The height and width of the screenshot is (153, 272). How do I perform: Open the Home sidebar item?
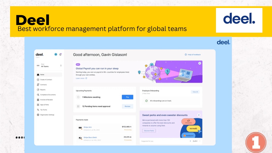(49, 75)
